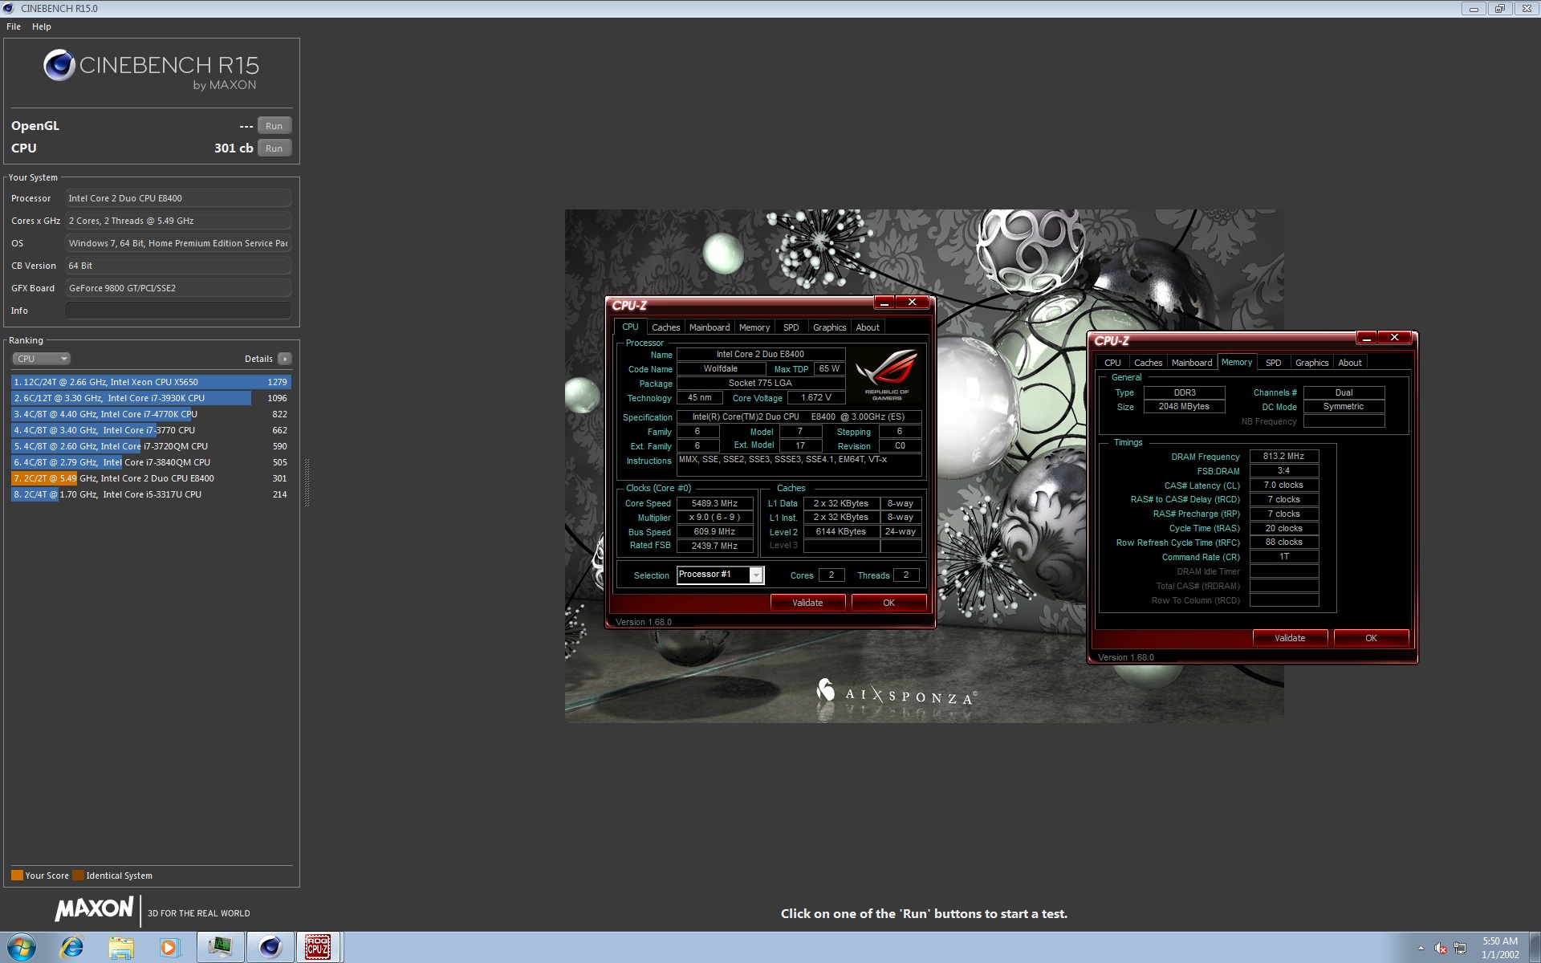
Task: Select ranking row Intel Core i7-3770 CPU
Action: point(151,430)
